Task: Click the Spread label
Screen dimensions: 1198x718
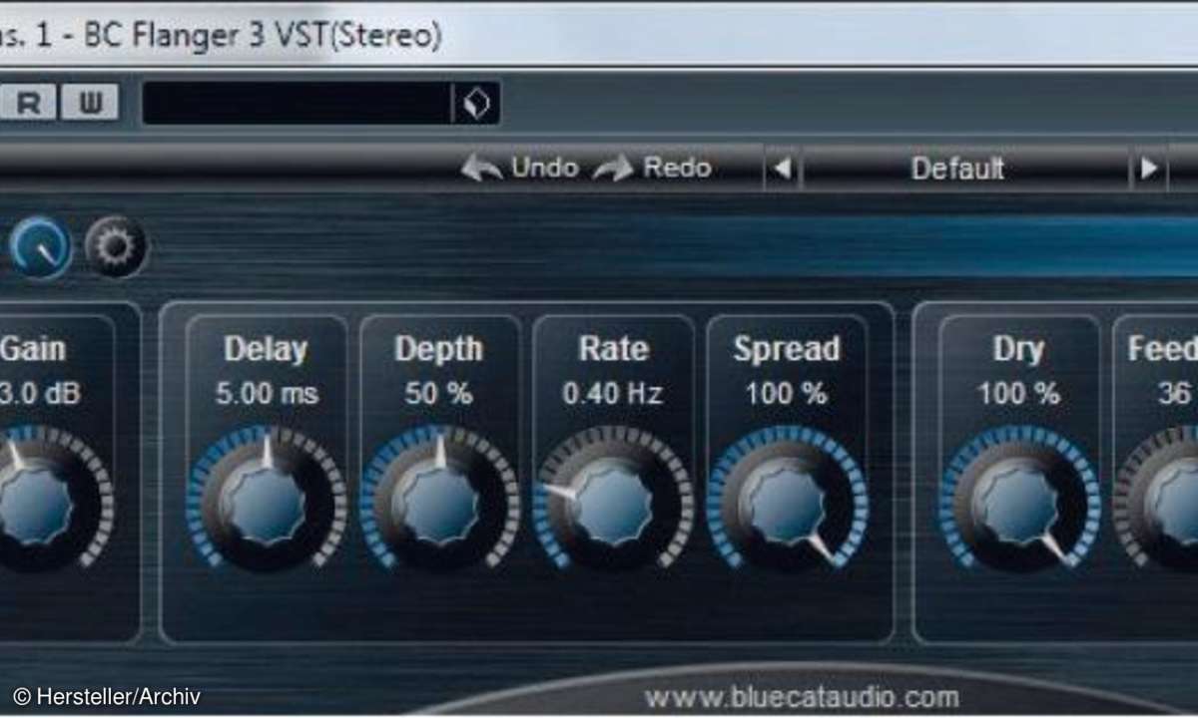Action: (x=787, y=349)
